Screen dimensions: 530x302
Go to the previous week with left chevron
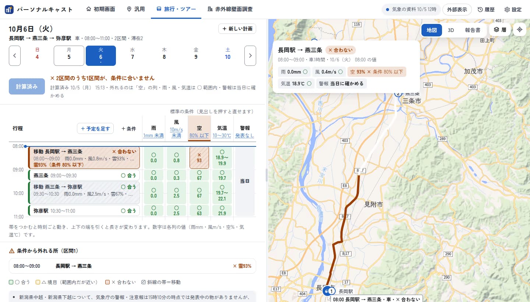point(15,56)
